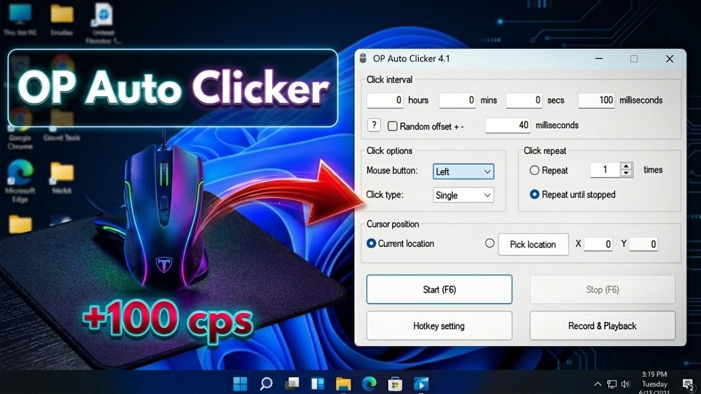
Task: Click the 'Random offset + -' label text
Action: point(432,126)
